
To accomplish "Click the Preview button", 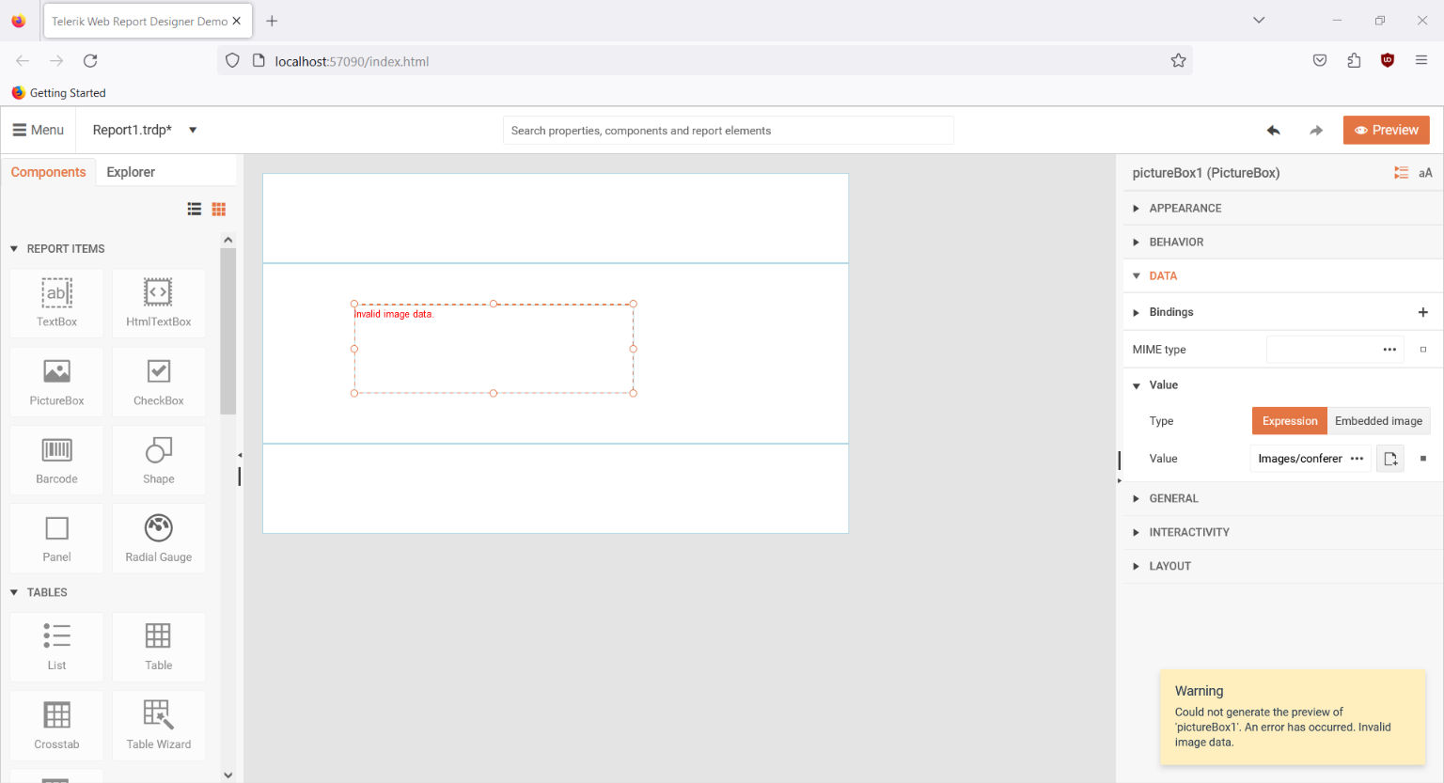I will point(1386,130).
